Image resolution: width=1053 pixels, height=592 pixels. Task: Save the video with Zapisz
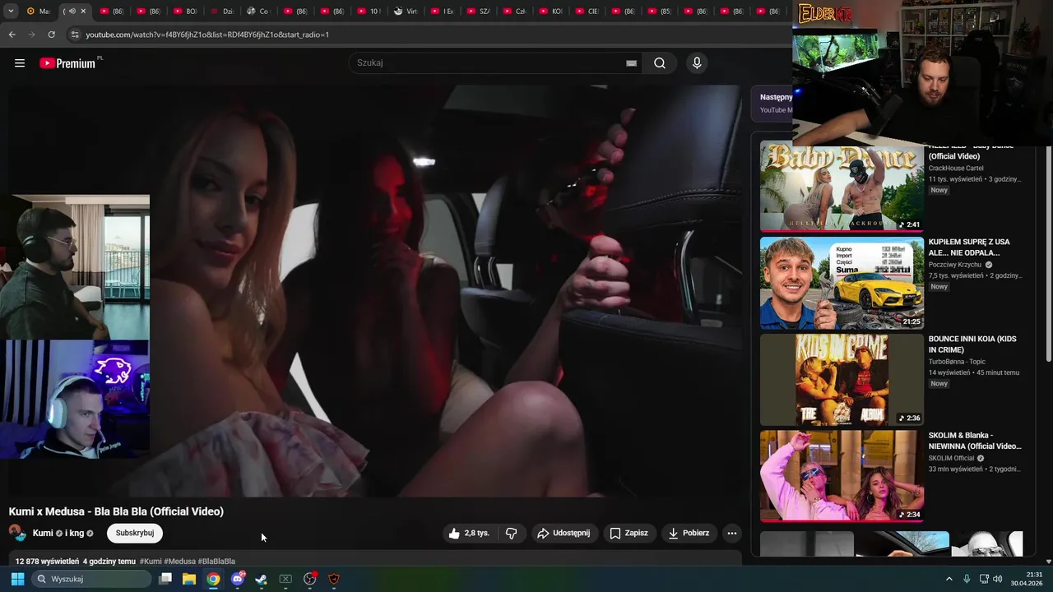(x=629, y=533)
